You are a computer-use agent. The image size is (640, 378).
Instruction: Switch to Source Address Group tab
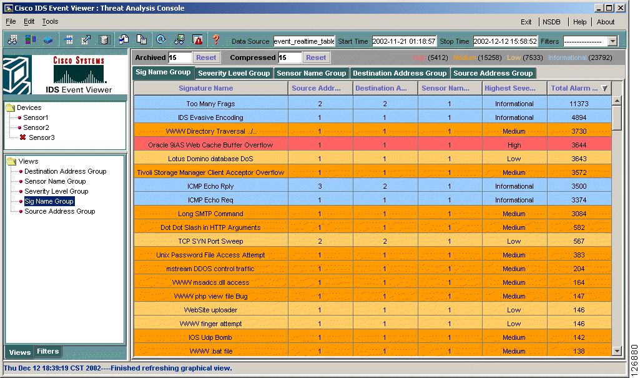pyautogui.click(x=493, y=73)
